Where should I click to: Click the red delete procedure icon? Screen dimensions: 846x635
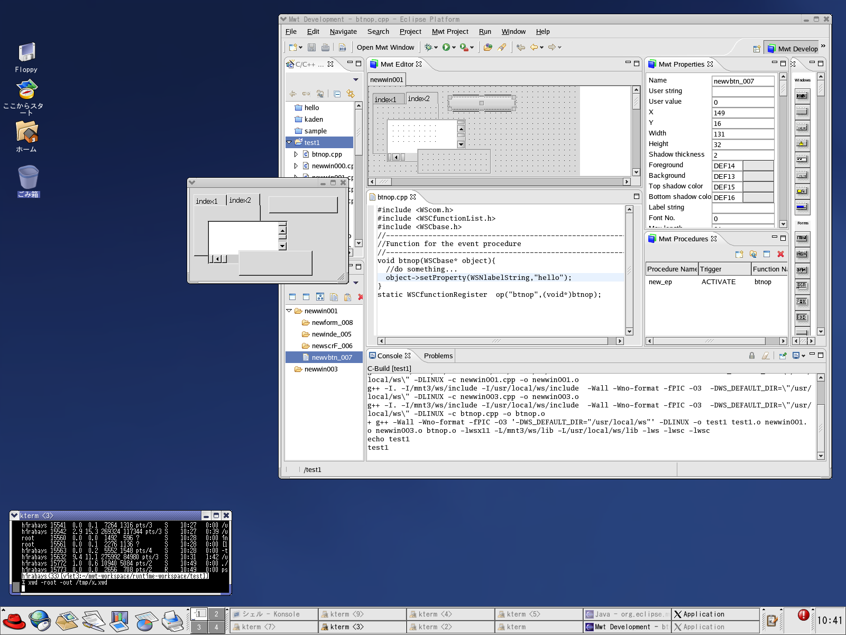pos(780,254)
